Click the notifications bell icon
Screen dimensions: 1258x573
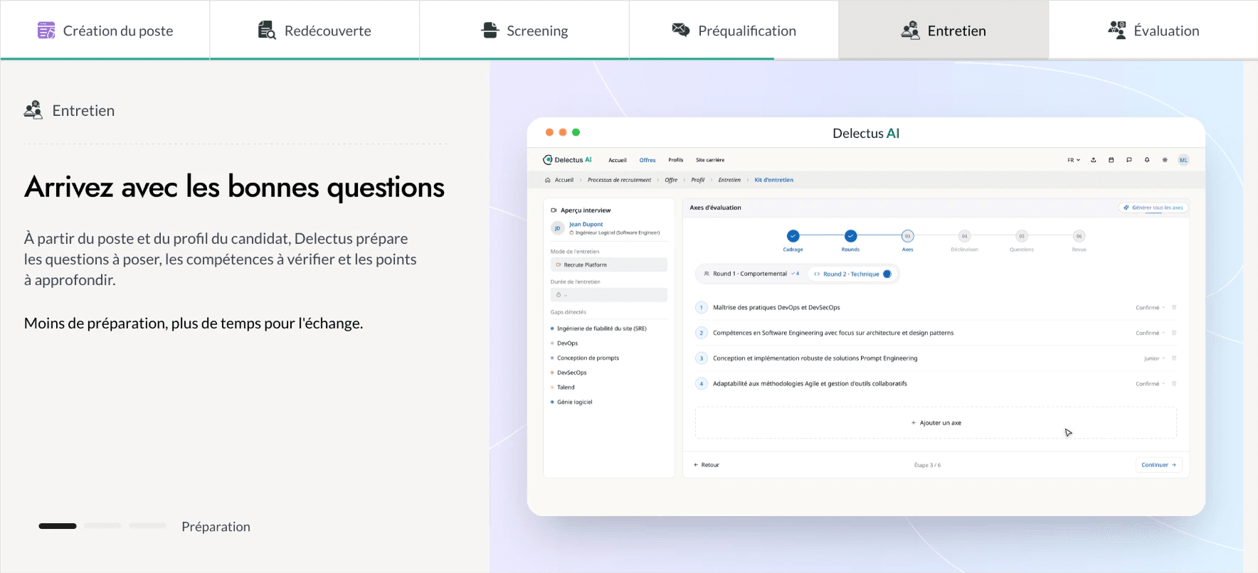1147,160
